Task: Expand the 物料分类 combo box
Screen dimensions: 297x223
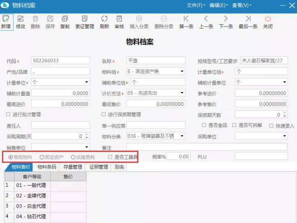Action: pyautogui.click(x=182, y=137)
